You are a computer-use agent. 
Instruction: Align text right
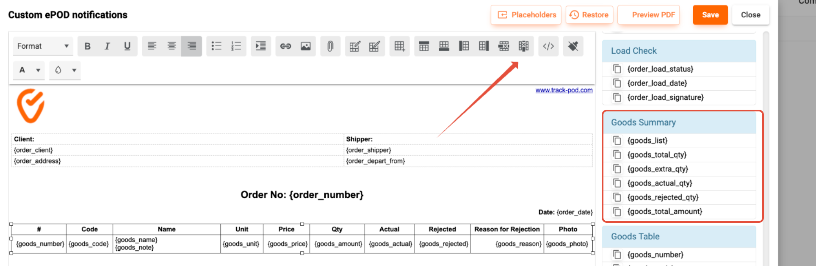point(191,46)
